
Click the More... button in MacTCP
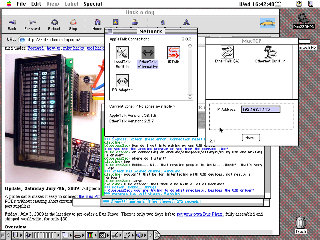click(251, 138)
